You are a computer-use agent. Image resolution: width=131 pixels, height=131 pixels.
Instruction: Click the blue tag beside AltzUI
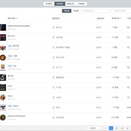click(10, 106)
